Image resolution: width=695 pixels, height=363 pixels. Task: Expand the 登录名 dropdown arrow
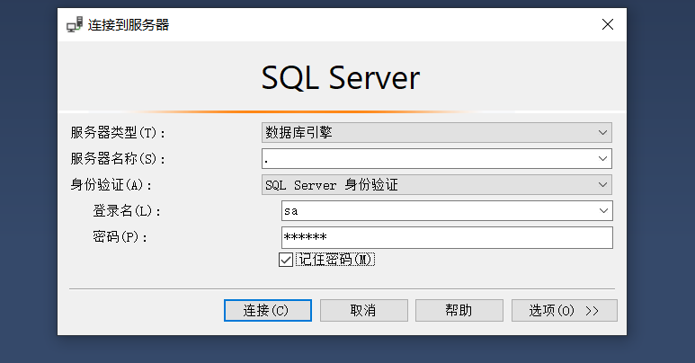tap(603, 211)
